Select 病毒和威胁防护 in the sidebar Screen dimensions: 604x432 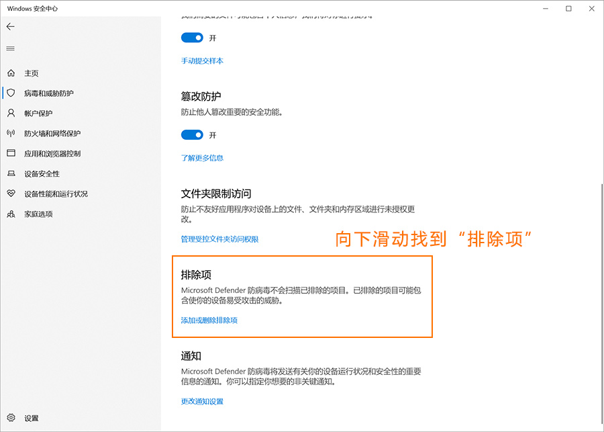point(49,93)
